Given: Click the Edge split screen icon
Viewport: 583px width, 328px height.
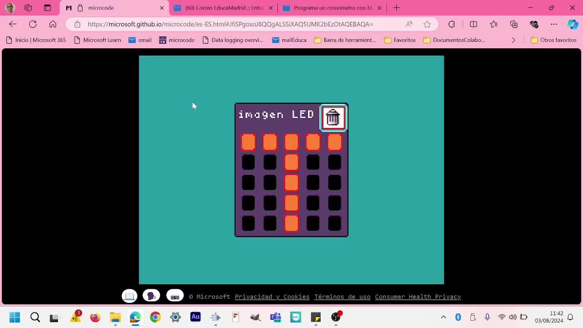Looking at the screenshot, I should pos(473,24).
